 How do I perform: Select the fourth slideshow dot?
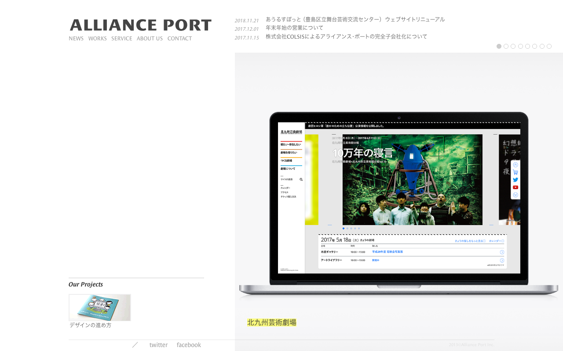point(520,46)
